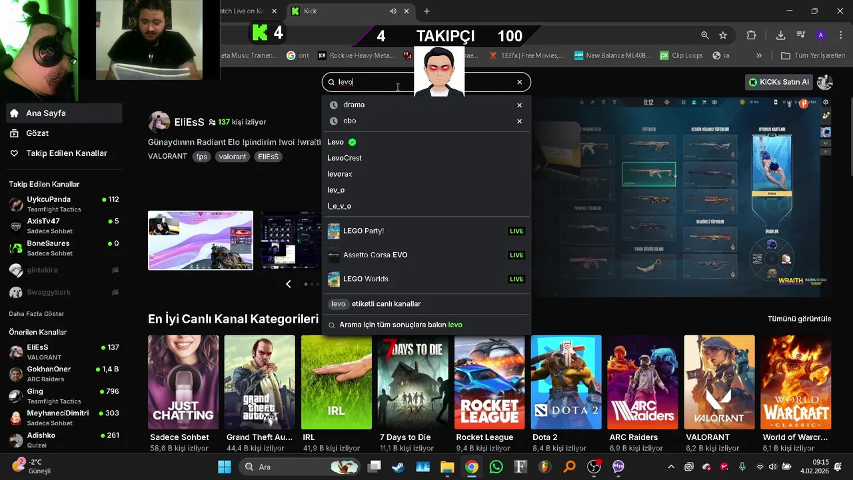This screenshot has height=480, width=853.
Task: Open offline channel Swaggybark
Action: tap(65, 292)
